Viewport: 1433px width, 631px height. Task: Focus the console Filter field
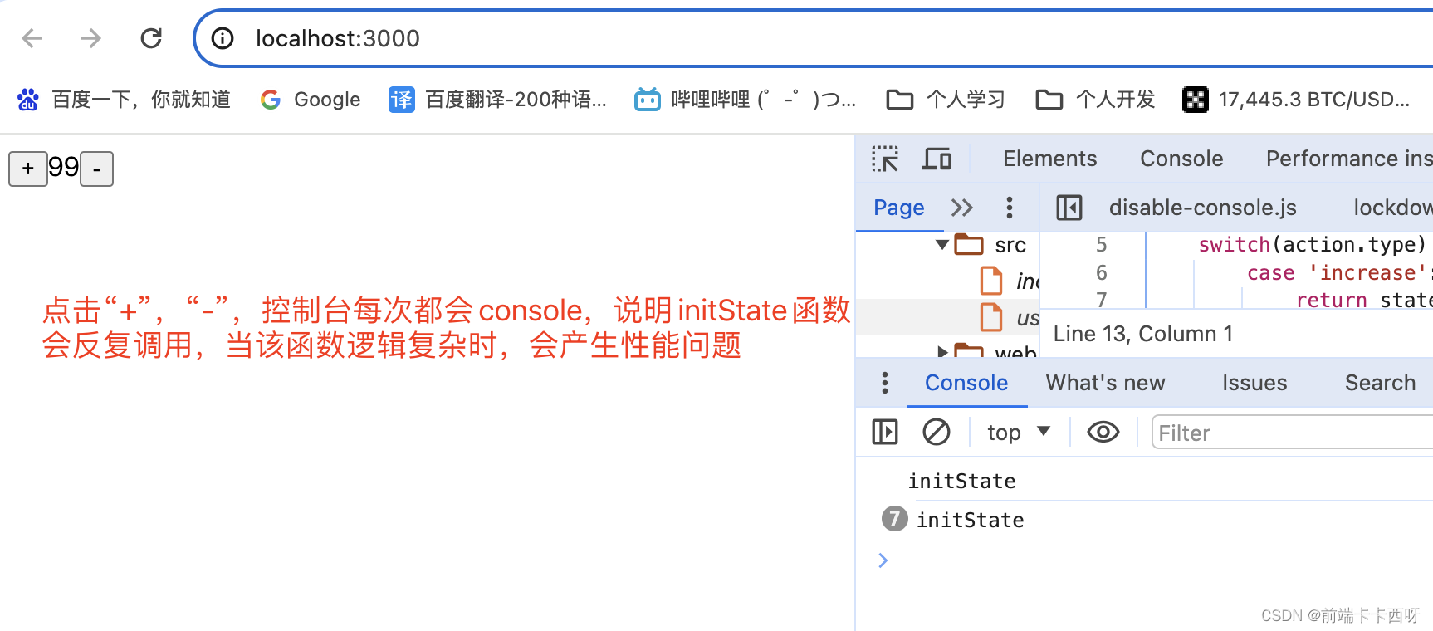[1292, 433]
